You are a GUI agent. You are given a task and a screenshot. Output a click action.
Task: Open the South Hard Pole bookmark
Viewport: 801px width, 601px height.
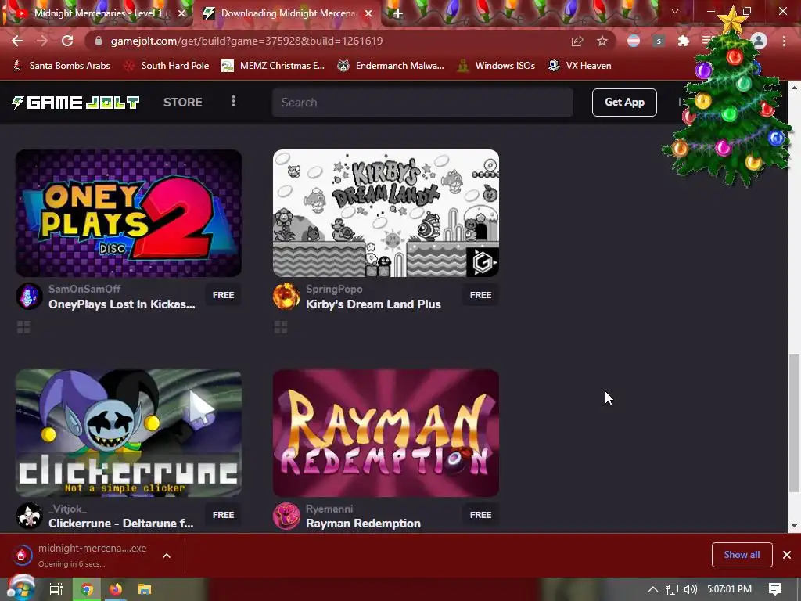tap(167, 66)
